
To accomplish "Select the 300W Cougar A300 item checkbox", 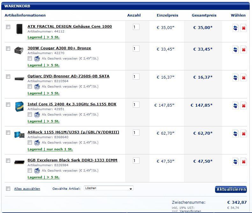I will (8, 48).
